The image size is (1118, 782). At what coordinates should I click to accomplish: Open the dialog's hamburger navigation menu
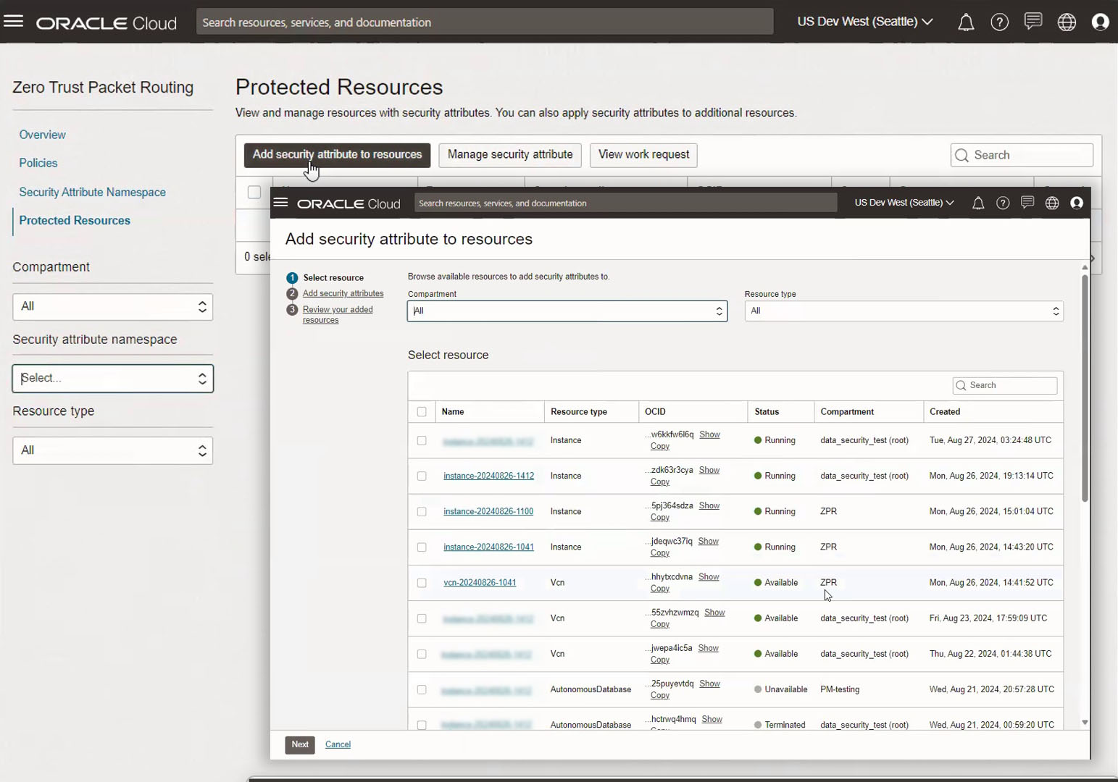pyautogui.click(x=280, y=203)
